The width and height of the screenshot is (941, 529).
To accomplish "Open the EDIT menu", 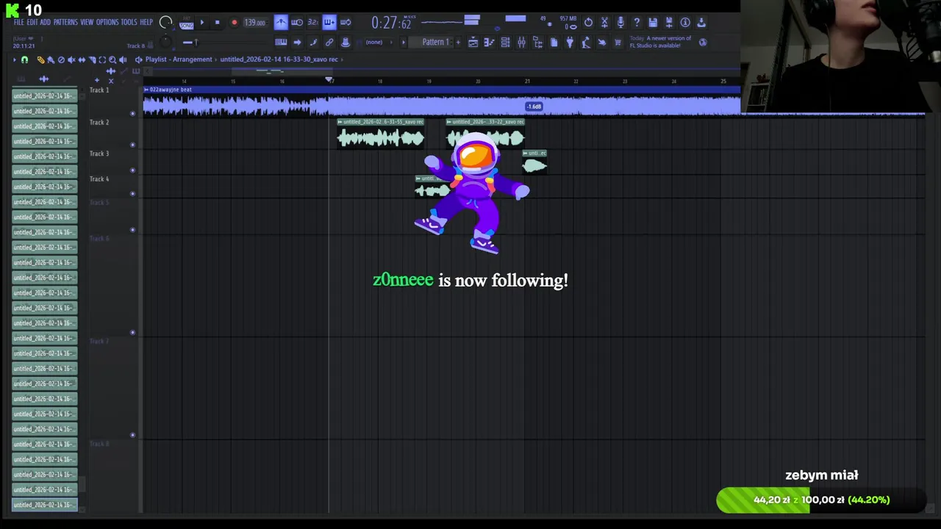I will pyautogui.click(x=32, y=22).
